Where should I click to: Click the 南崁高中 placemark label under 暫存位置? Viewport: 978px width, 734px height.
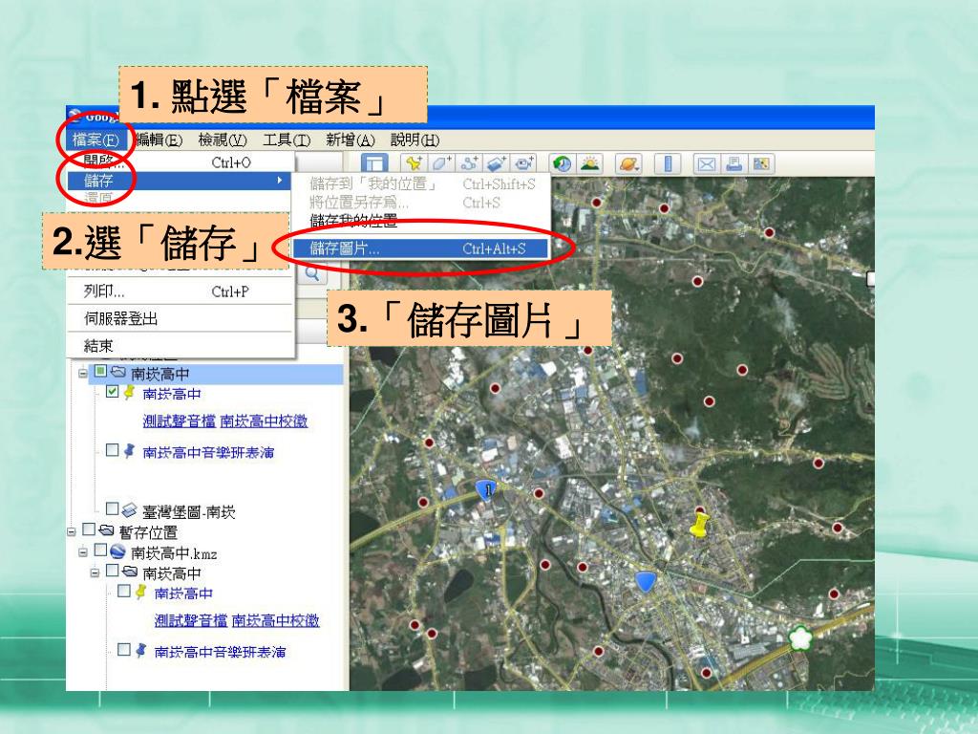pyautogui.click(x=183, y=593)
